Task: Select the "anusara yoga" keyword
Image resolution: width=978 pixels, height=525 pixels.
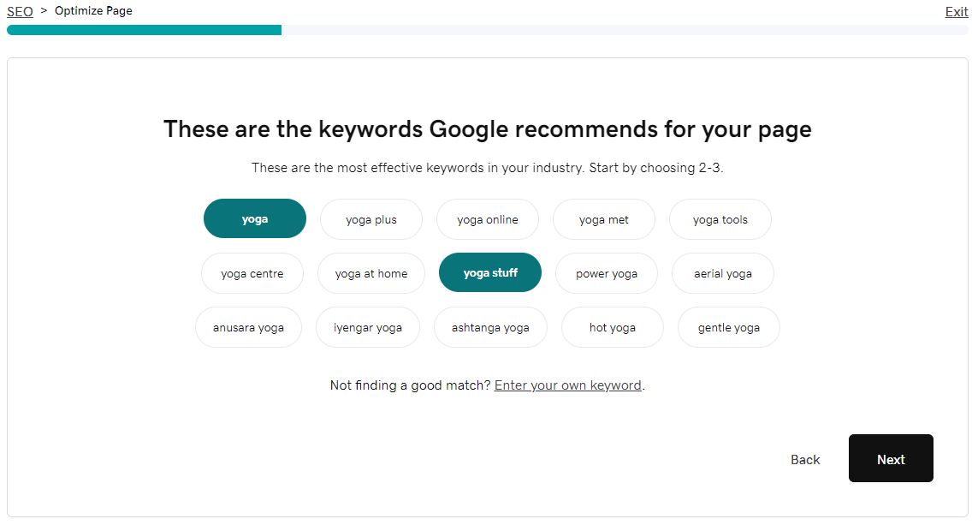Action: [x=248, y=326]
